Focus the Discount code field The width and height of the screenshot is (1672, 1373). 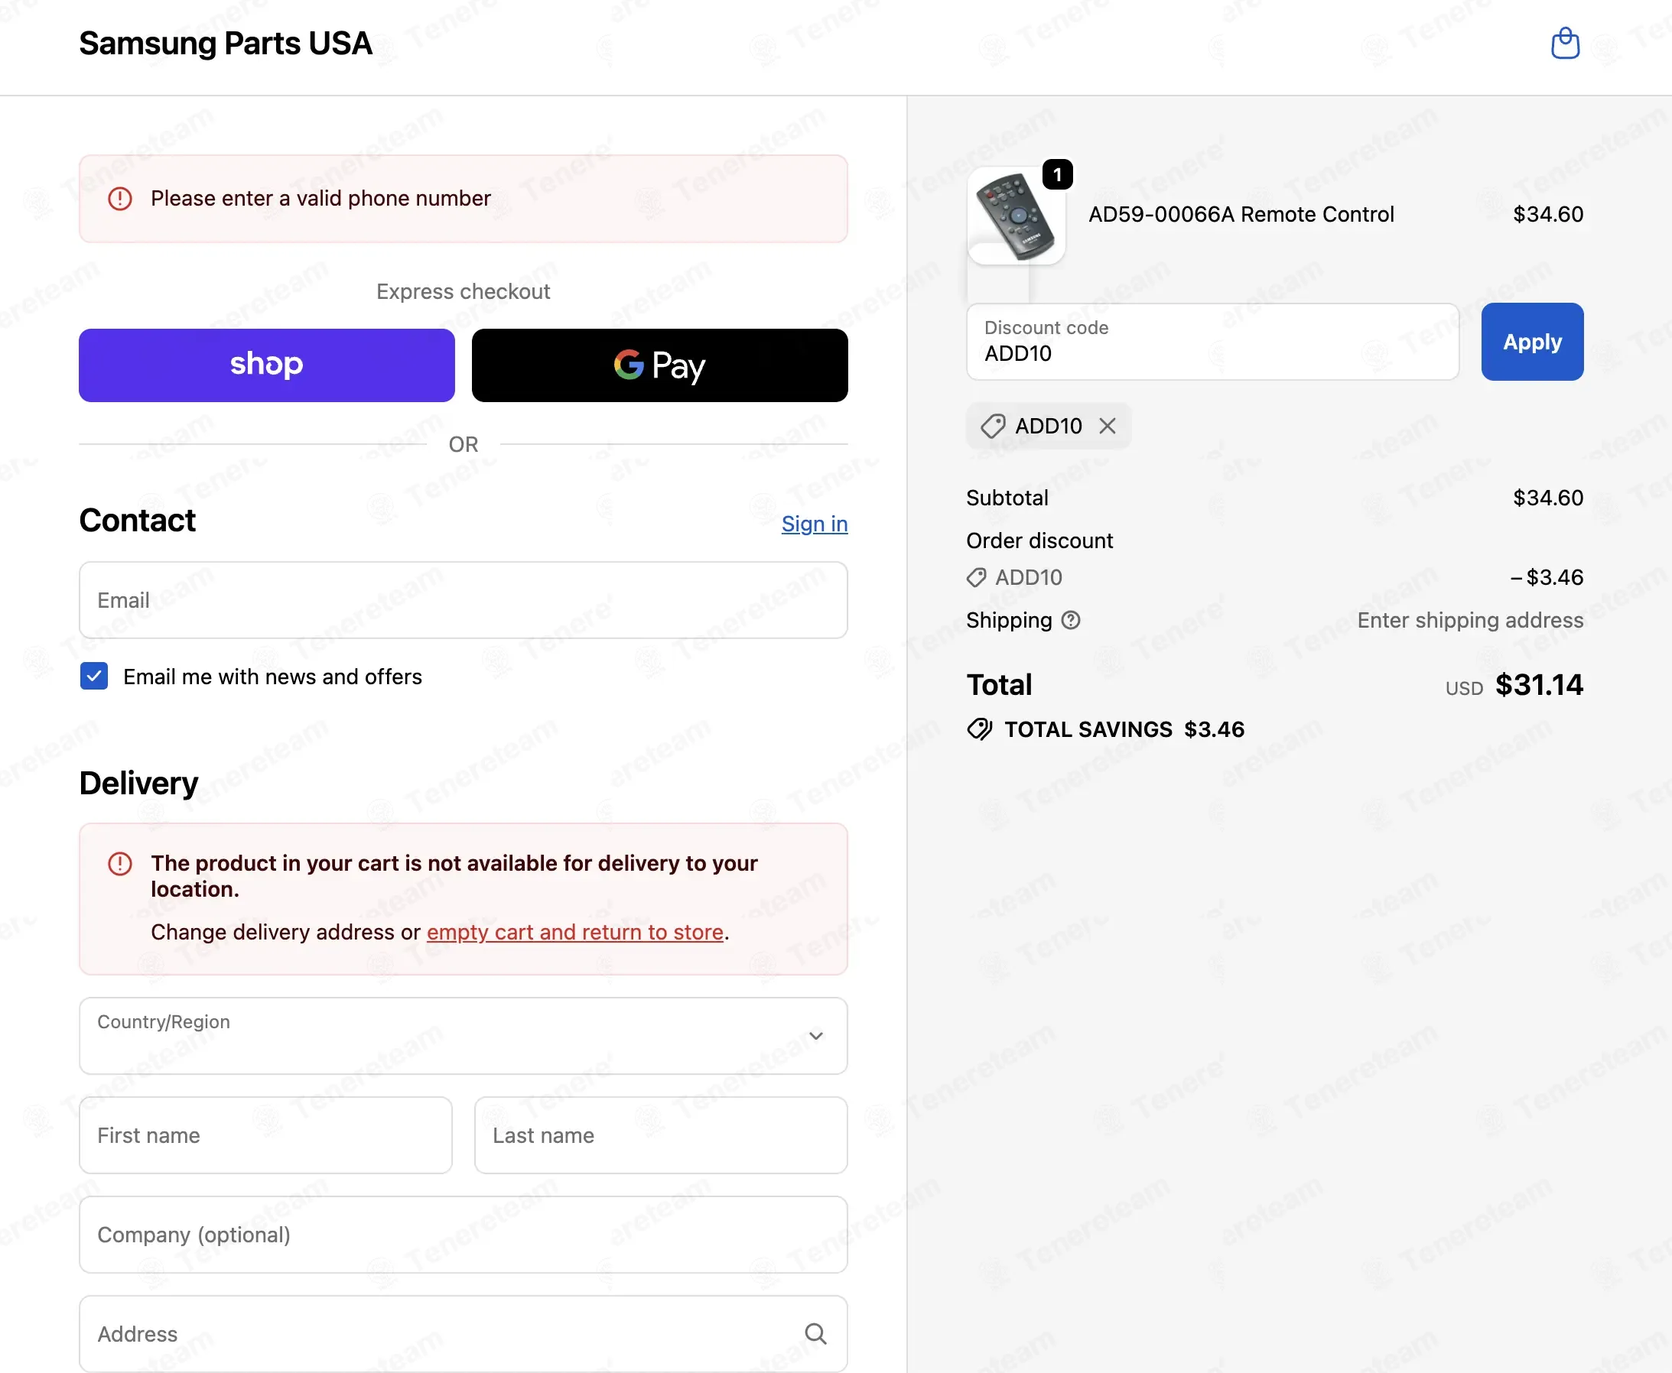(x=1212, y=342)
